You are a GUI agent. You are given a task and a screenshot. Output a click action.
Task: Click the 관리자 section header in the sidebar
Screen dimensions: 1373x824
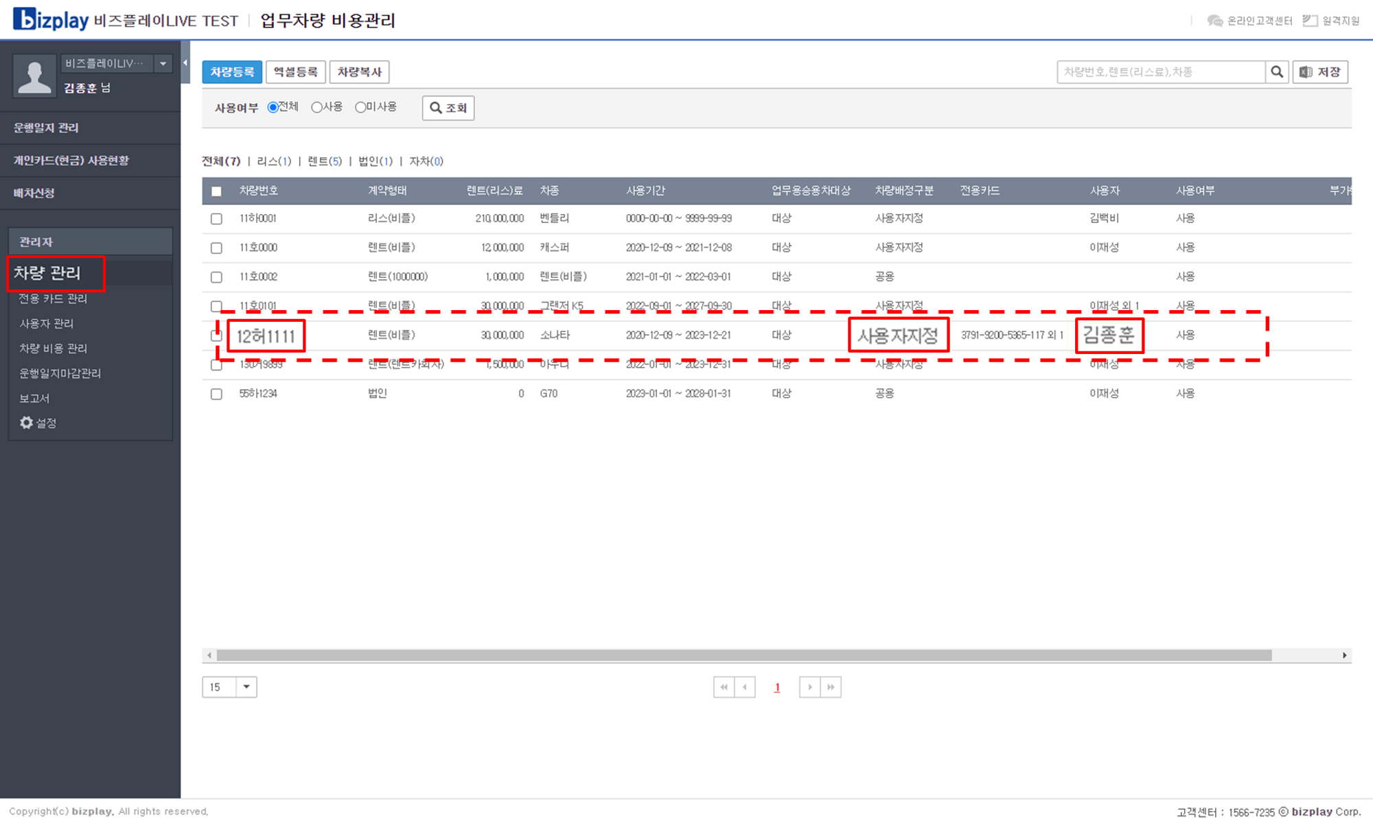tap(91, 242)
